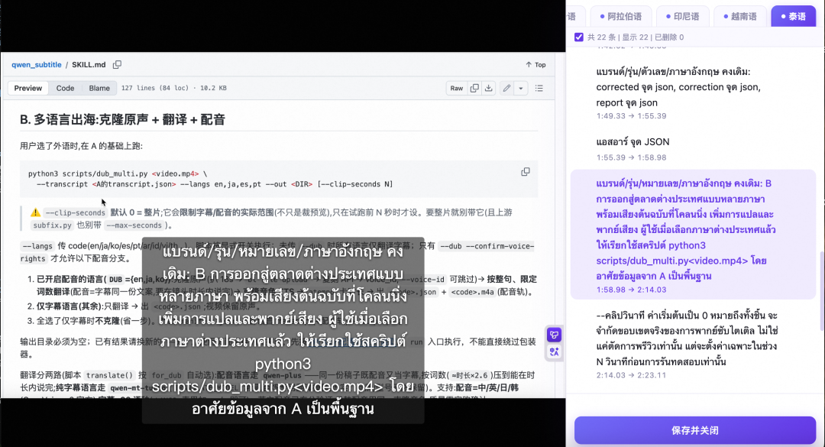Viewport: 825px width, 447px height.
Task: Copy raw file contents icon
Action: coord(474,88)
